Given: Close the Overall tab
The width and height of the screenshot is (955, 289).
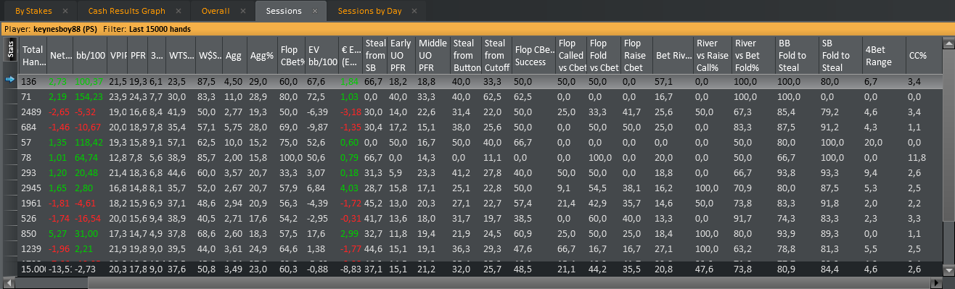Looking at the screenshot, I should coord(244,12).
